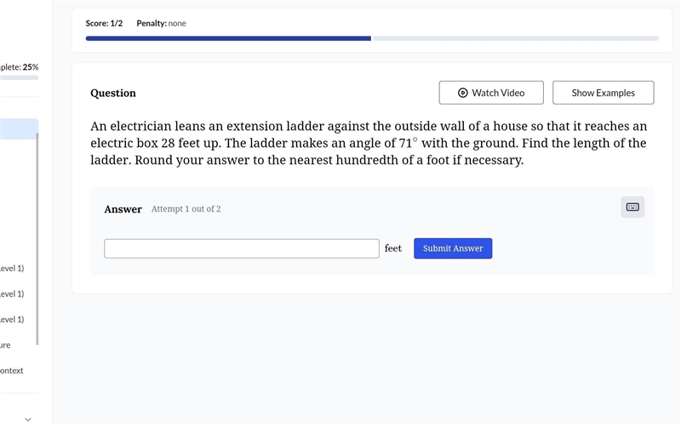This screenshot has width=681, height=425.
Task: Expand the chevron at the sidebar bottom
Action: click(28, 419)
